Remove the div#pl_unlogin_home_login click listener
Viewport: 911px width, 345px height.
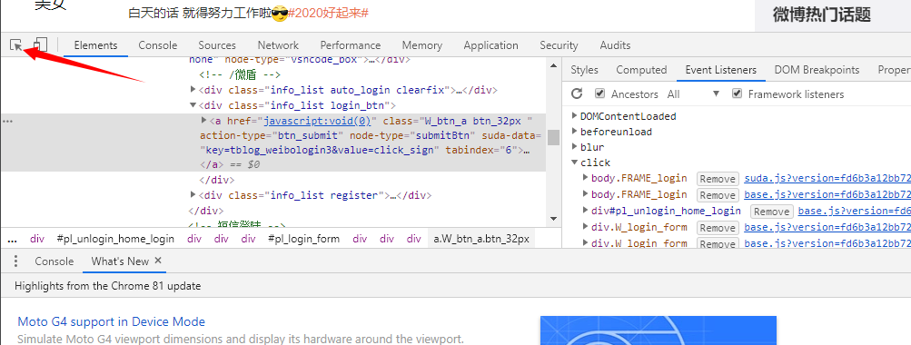point(771,212)
